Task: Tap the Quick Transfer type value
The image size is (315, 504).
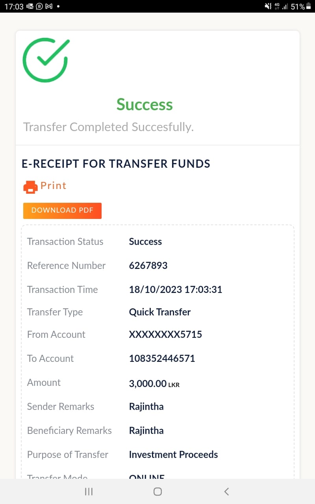Action: (160, 312)
